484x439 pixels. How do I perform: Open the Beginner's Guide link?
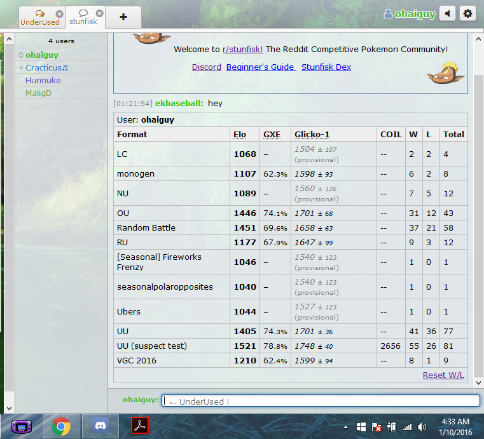(x=261, y=67)
